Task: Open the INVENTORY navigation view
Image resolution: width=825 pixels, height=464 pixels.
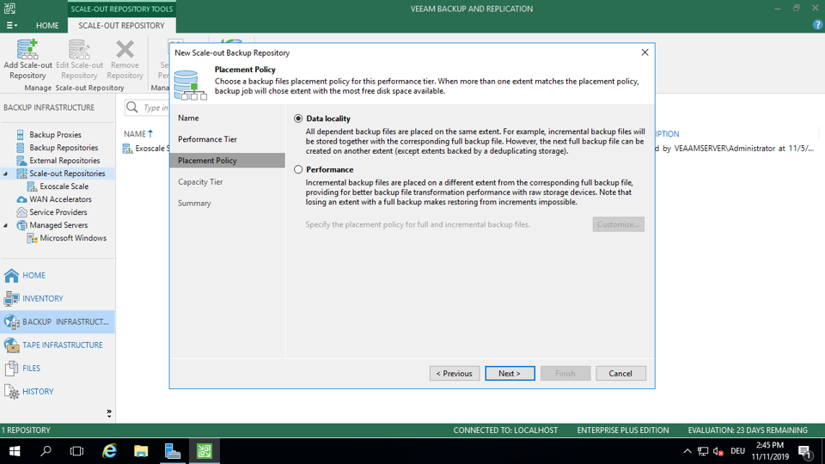Action: click(x=58, y=298)
